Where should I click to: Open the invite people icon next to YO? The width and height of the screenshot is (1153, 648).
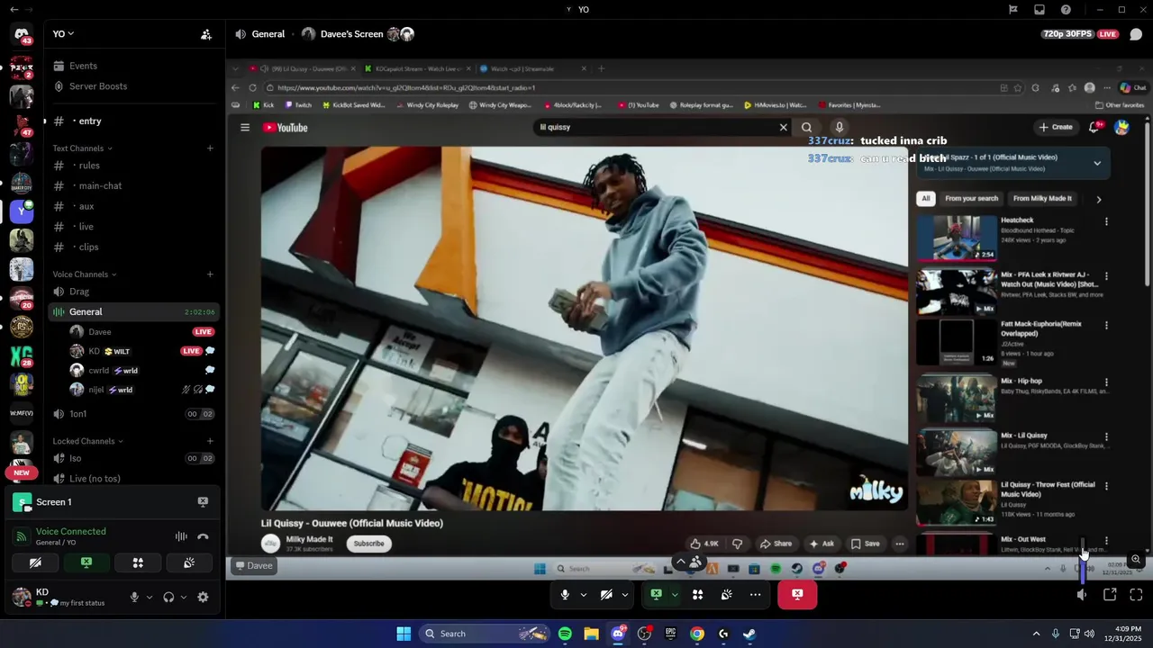206,34
